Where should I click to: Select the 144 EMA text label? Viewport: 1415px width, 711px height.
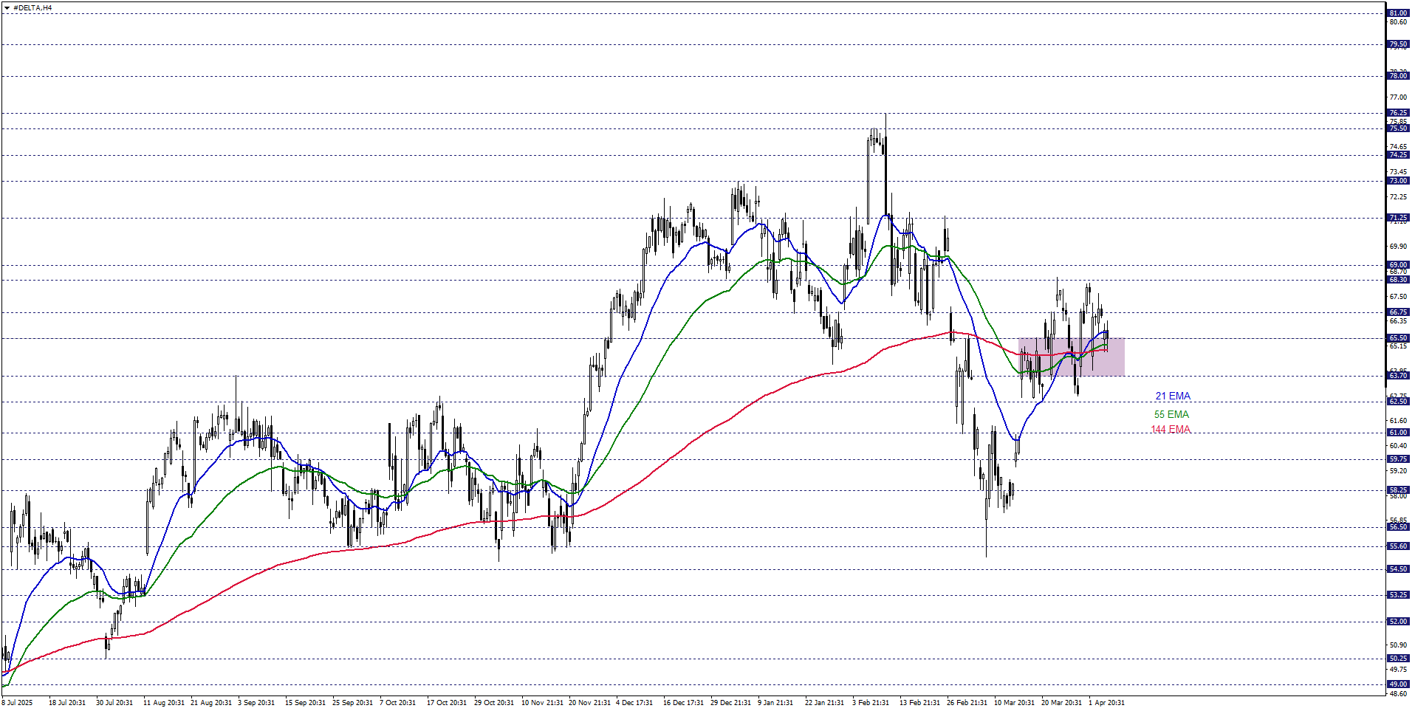click(1171, 430)
